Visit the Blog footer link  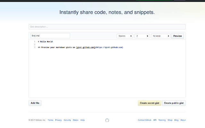(176, 120)
